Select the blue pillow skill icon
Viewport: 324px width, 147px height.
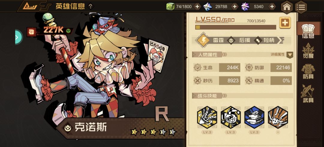tap(254, 117)
